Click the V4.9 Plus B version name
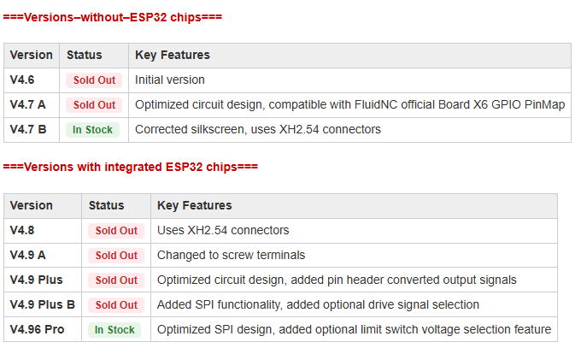The image size is (581, 354). coord(43,304)
